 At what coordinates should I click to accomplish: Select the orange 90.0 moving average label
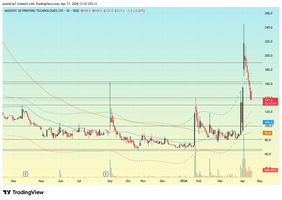click(268, 133)
